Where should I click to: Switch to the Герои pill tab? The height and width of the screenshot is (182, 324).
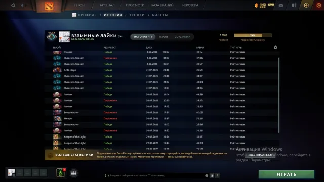163,37
